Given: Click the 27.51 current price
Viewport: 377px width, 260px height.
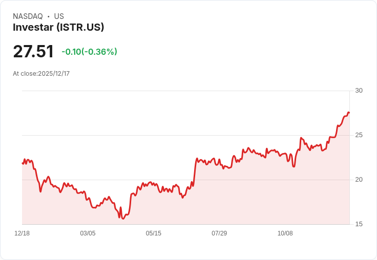Looking at the screenshot, I should tap(33, 51).
